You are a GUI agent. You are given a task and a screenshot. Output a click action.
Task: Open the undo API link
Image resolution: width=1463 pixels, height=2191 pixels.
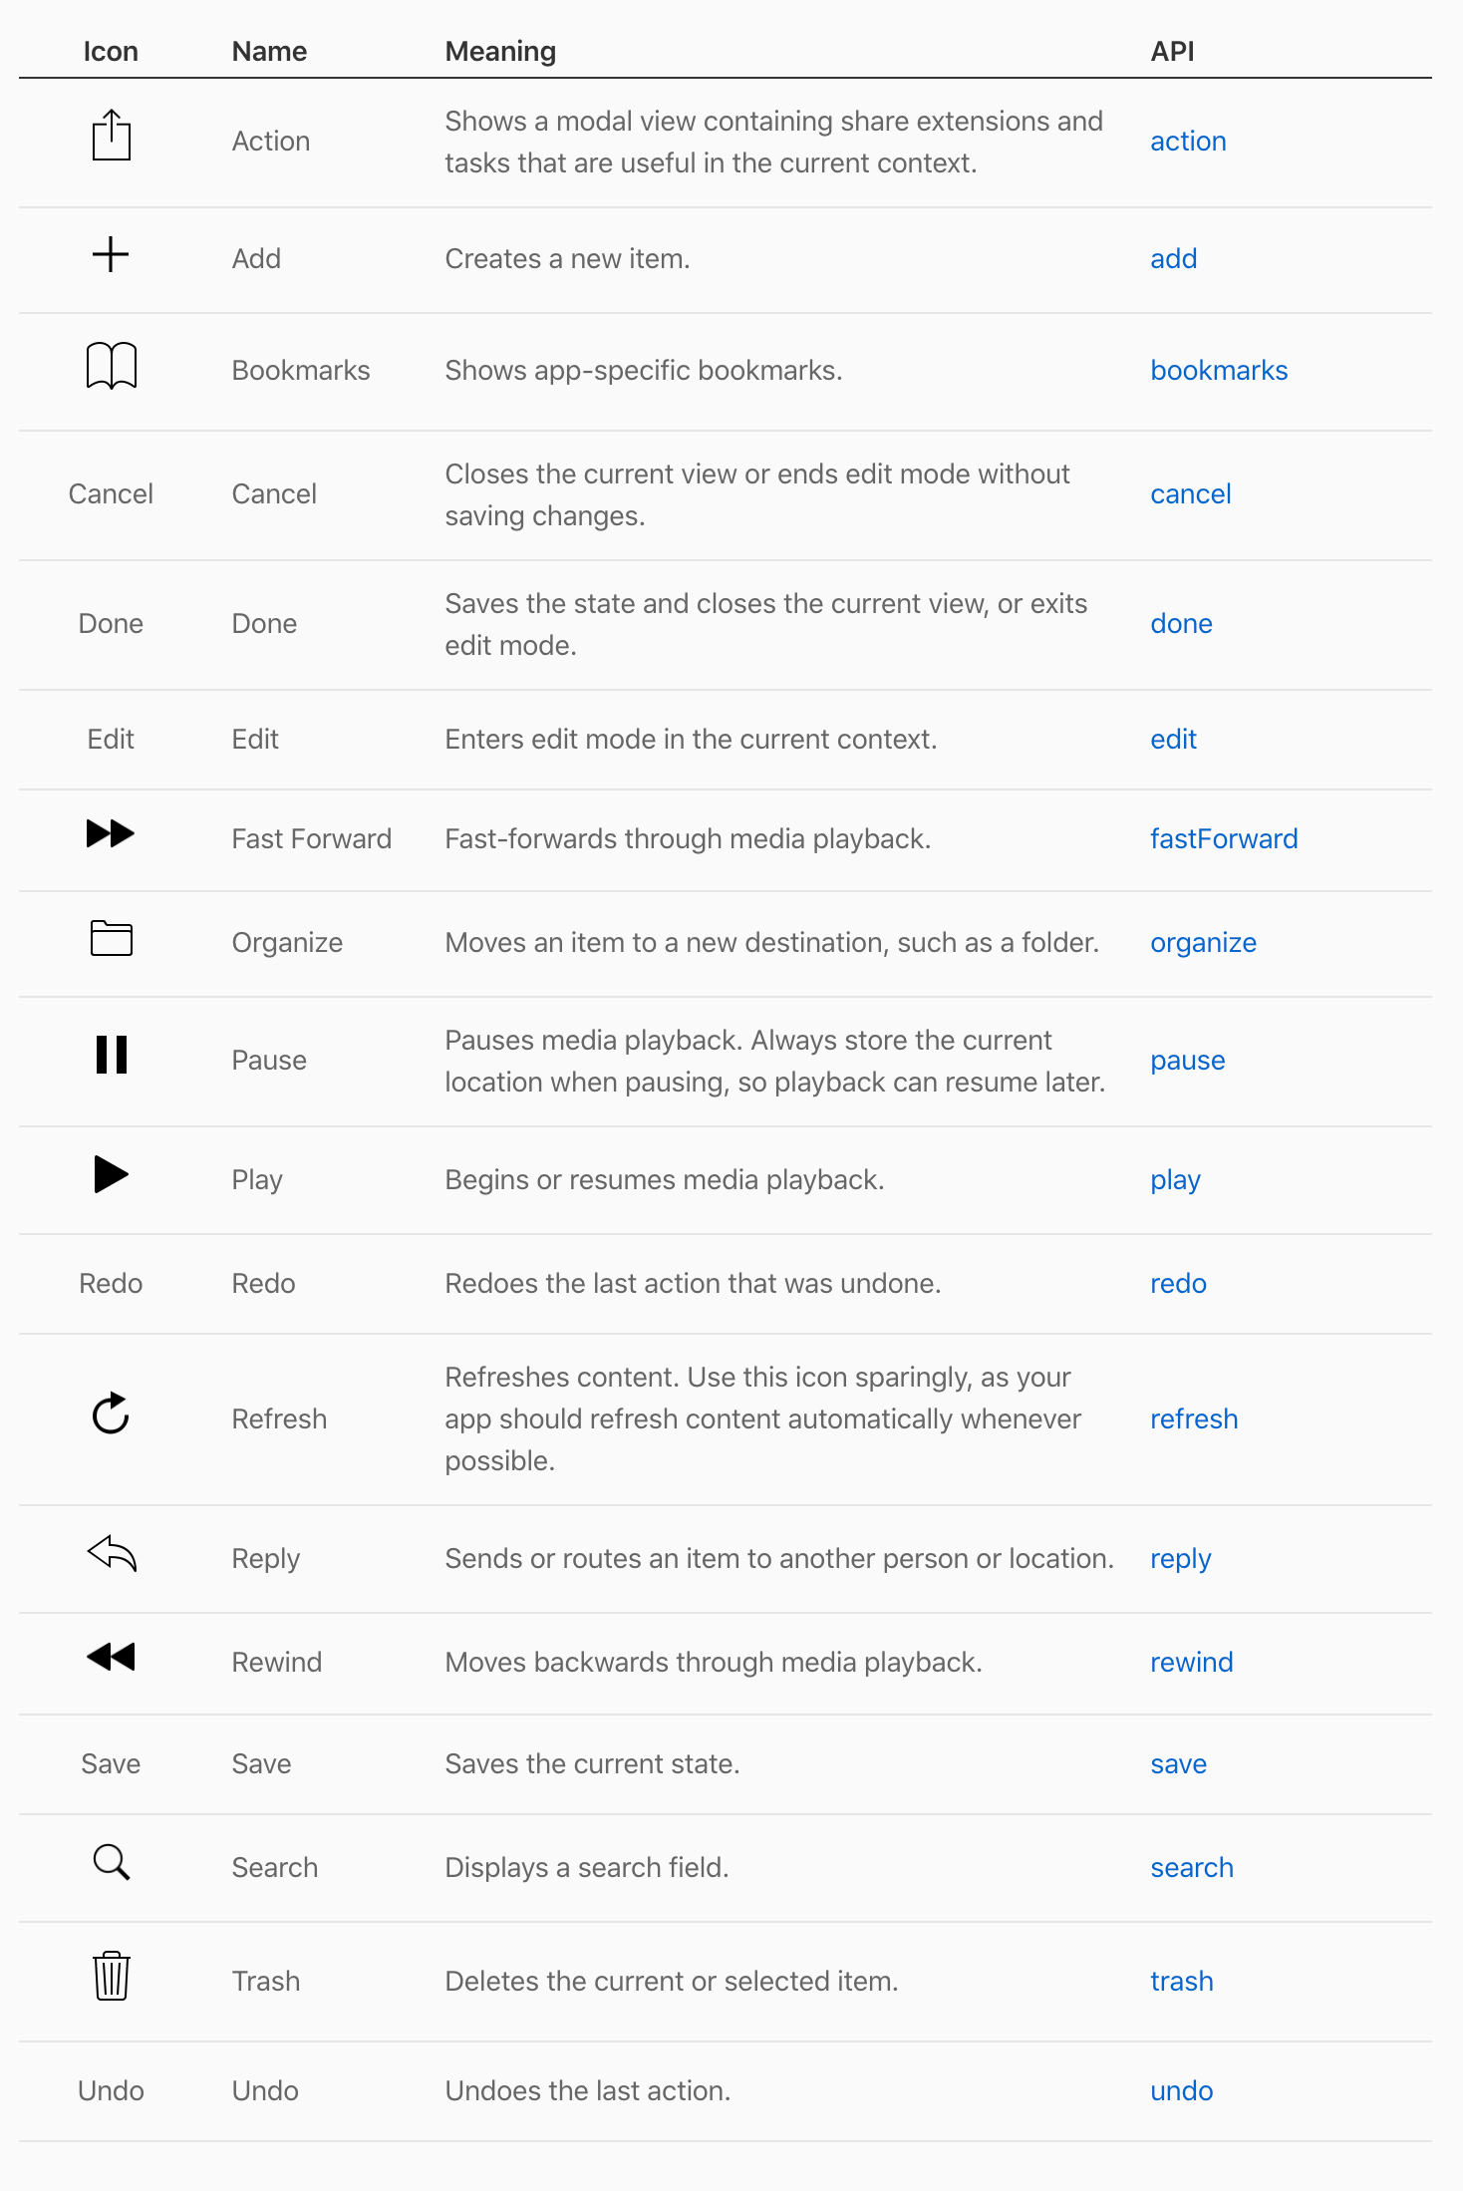point(1181,2090)
